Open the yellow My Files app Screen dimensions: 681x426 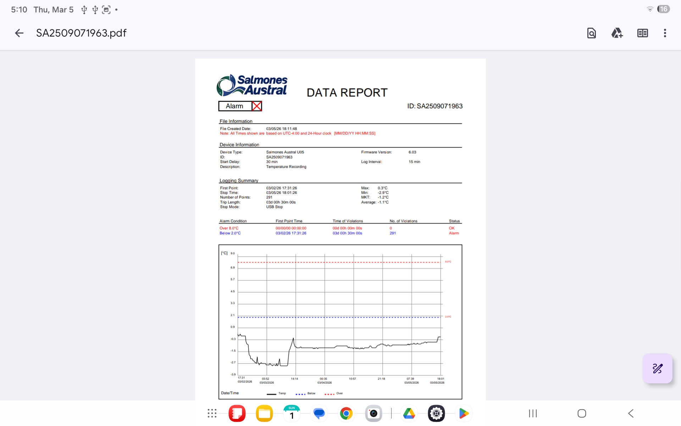tap(264, 413)
